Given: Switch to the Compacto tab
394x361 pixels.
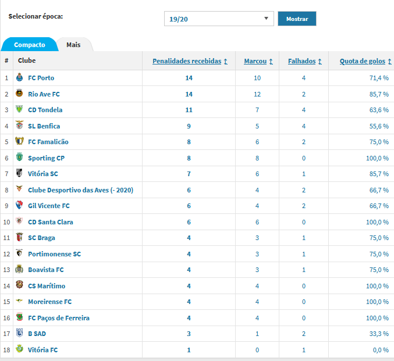Looking at the screenshot, I should (30, 45).
